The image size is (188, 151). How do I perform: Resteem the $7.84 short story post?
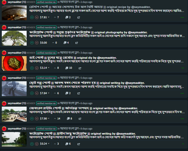click(79, 93)
